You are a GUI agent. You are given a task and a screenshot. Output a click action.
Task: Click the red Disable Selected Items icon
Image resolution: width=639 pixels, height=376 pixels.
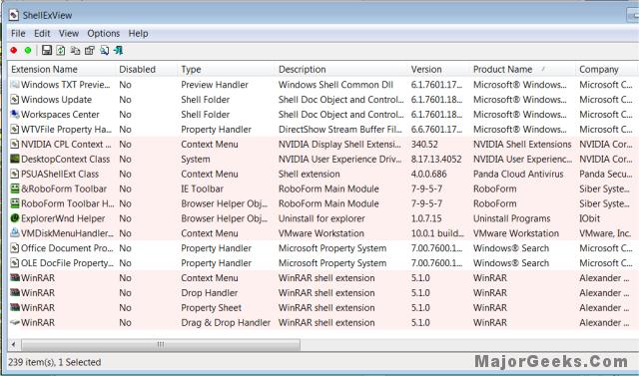point(14,51)
